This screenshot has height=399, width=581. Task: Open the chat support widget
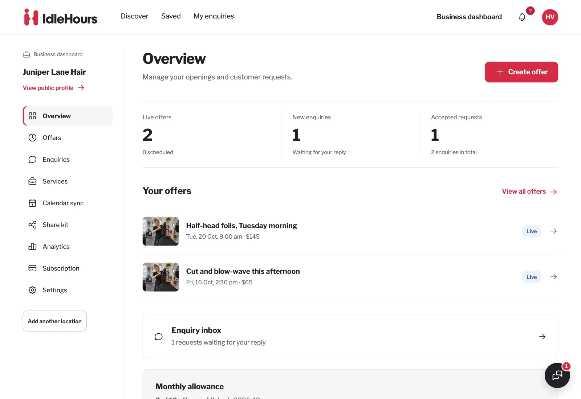(x=557, y=375)
